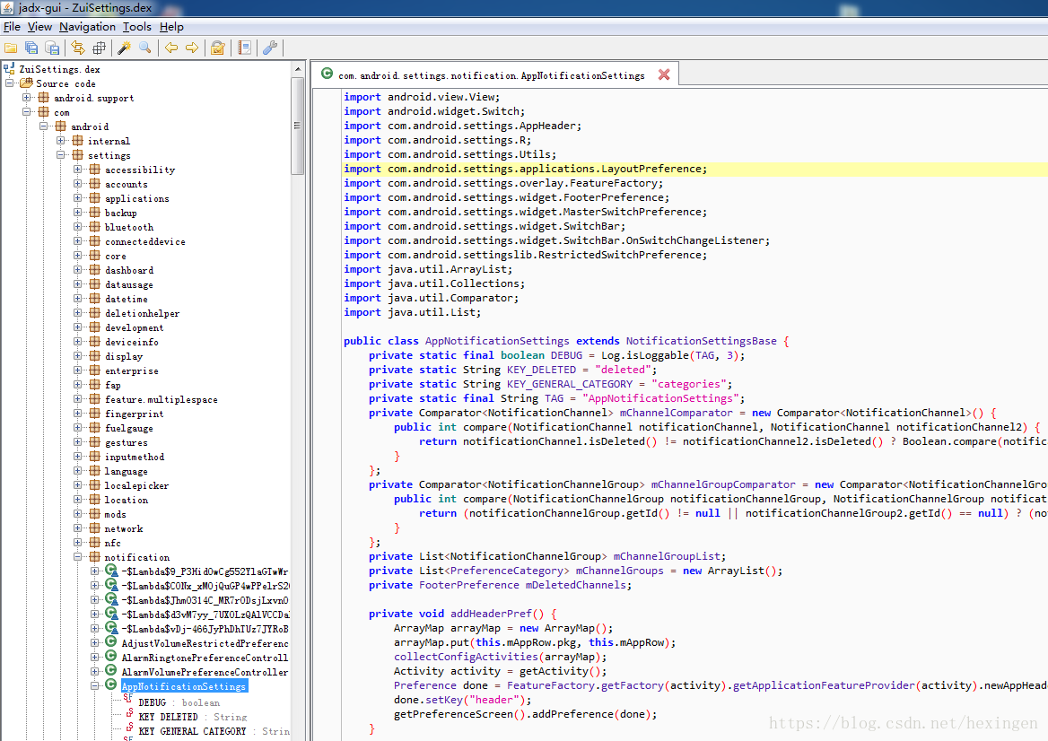This screenshot has height=741, width=1048.
Task: Close the AppNotificationSettings tab
Action: tap(664, 74)
